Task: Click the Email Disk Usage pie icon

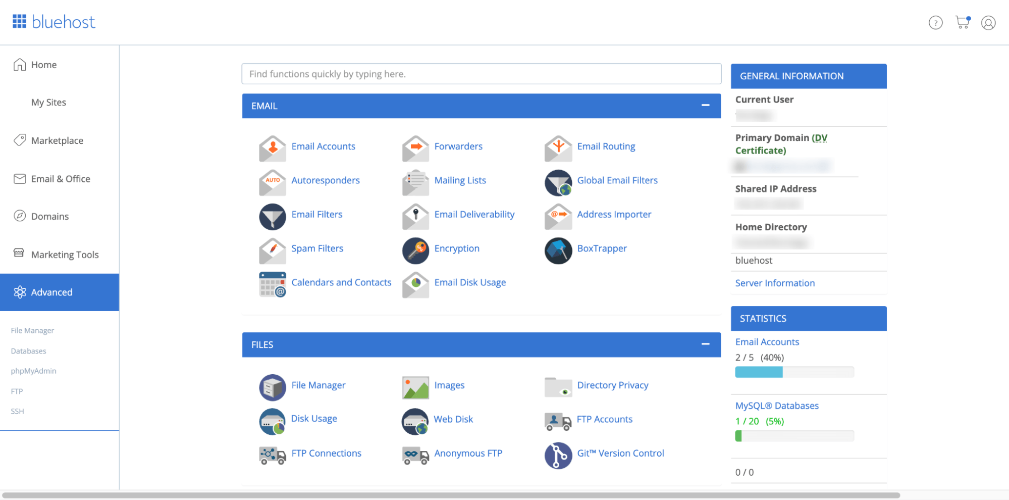Action: click(x=415, y=284)
